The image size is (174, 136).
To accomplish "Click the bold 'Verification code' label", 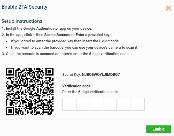I will pos(76,86).
